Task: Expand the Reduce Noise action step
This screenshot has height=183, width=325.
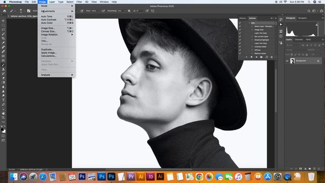Action: tap(252, 53)
